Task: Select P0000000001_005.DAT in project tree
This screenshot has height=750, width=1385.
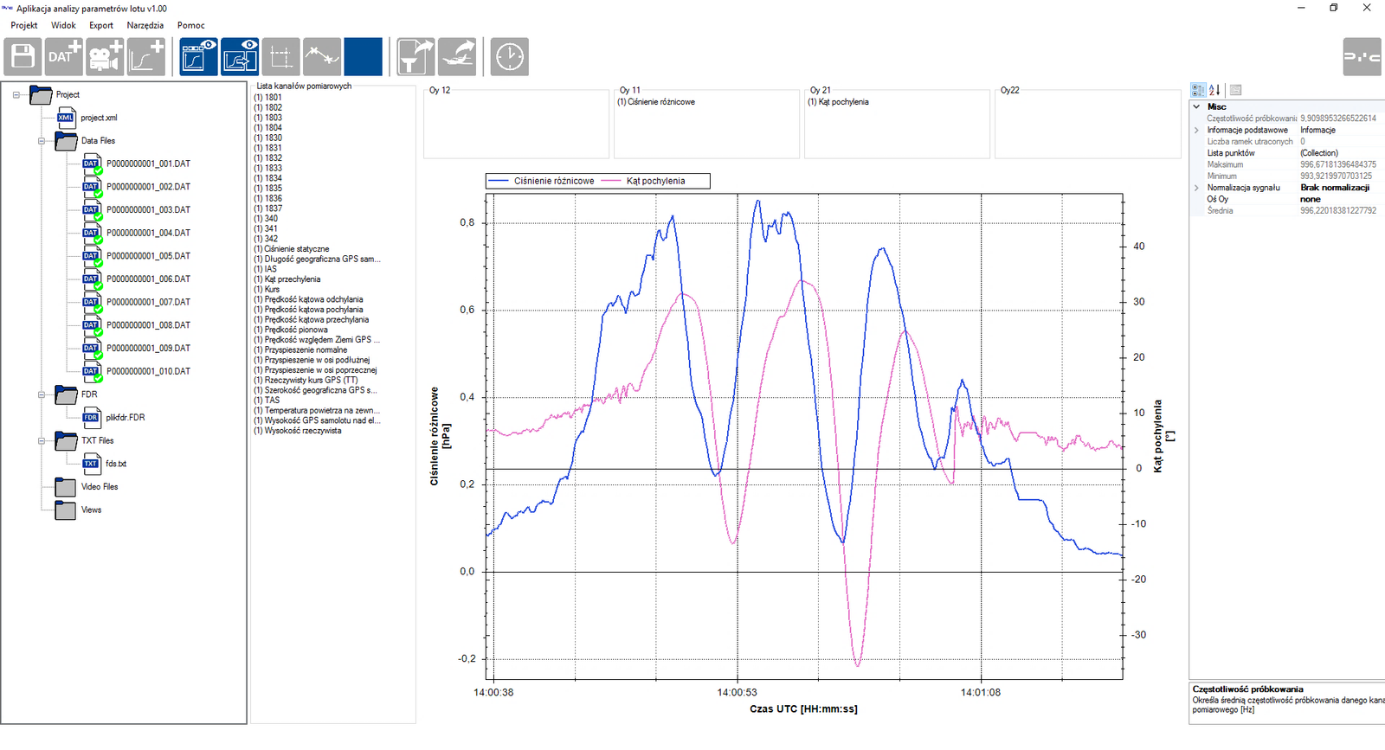Action: click(148, 256)
